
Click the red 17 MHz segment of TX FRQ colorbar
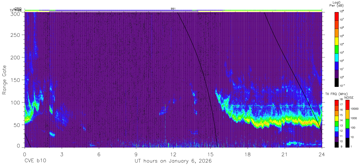click(337, 103)
